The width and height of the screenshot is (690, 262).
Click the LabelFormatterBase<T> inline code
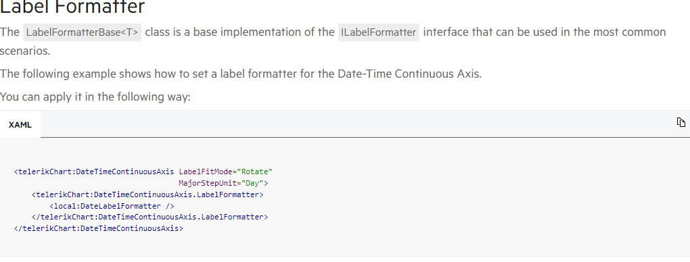click(x=82, y=32)
